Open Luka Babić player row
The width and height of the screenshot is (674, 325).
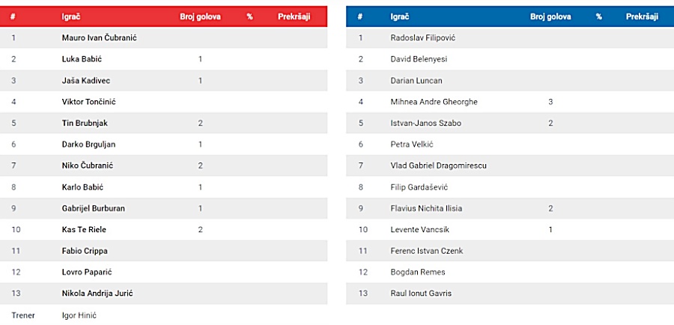(163, 59)
